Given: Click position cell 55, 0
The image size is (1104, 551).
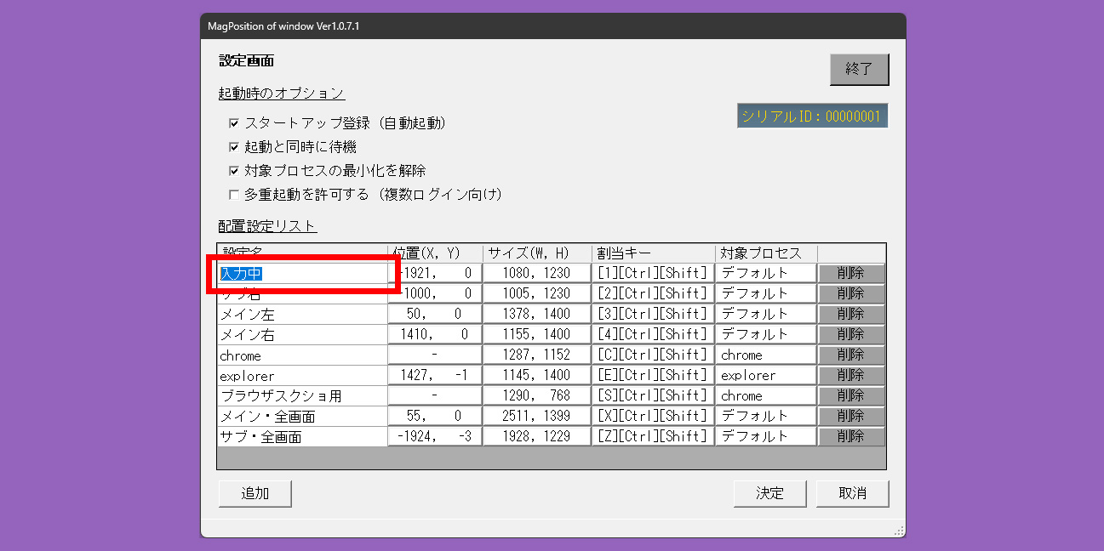Looking at the screenshot, I should pyautogui.click(x=435, y=416).
